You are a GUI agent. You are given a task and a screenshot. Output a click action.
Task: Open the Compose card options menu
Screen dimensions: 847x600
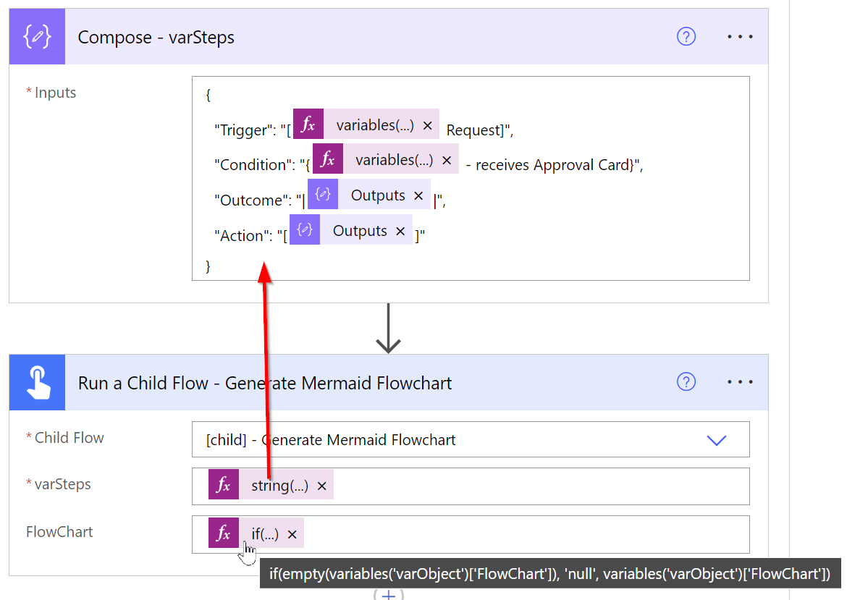click(x=740, y=36)
